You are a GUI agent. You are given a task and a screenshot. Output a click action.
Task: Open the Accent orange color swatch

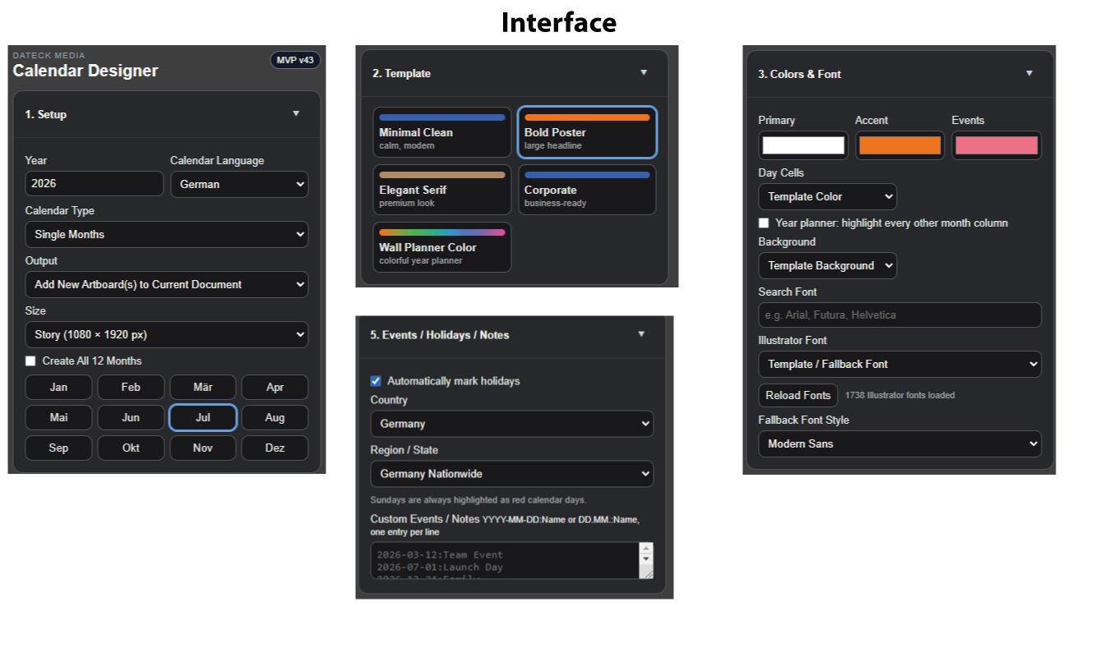(x=900, y=145)
